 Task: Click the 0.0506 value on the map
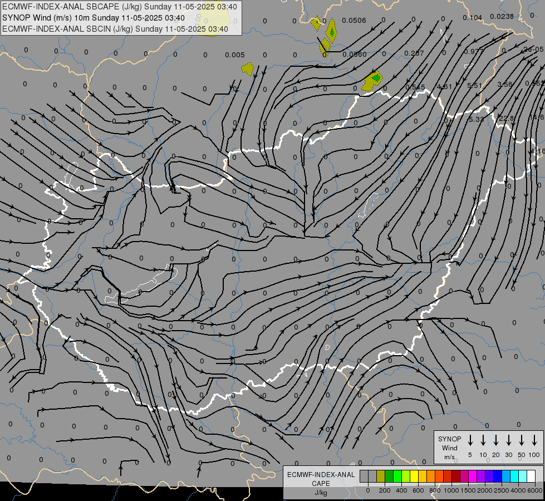click(354, 21)
